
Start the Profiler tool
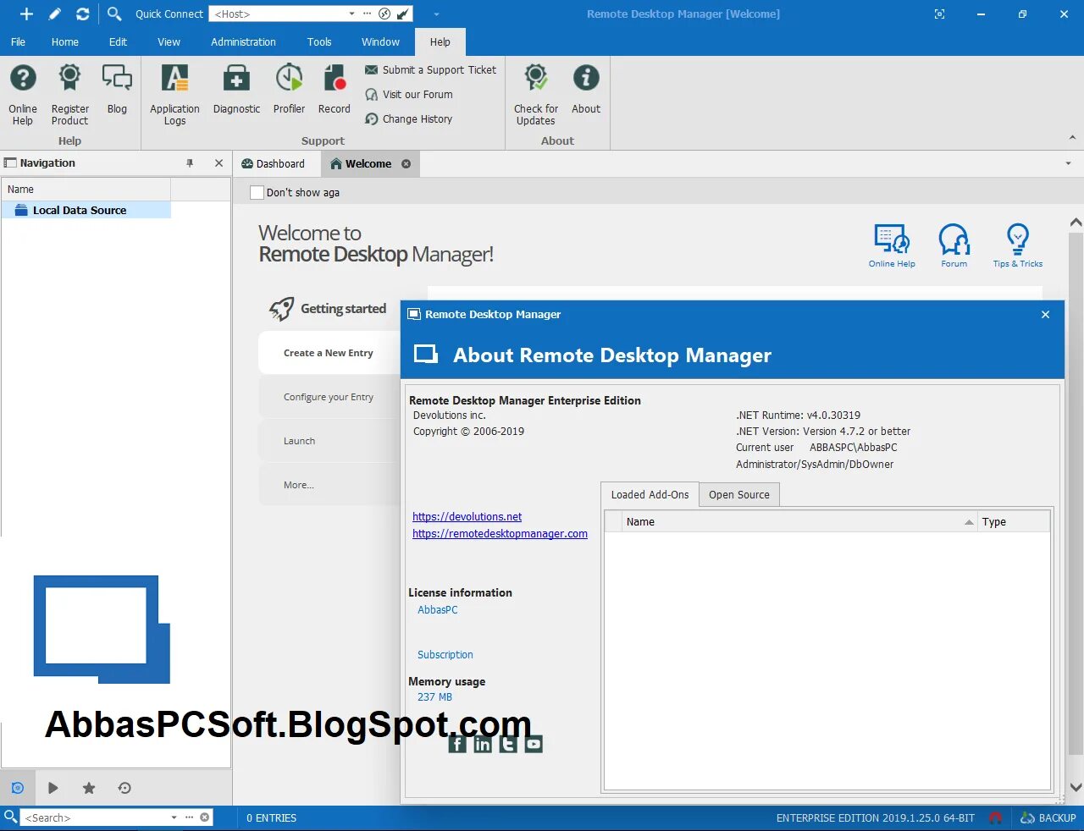(x=289, y=90)
